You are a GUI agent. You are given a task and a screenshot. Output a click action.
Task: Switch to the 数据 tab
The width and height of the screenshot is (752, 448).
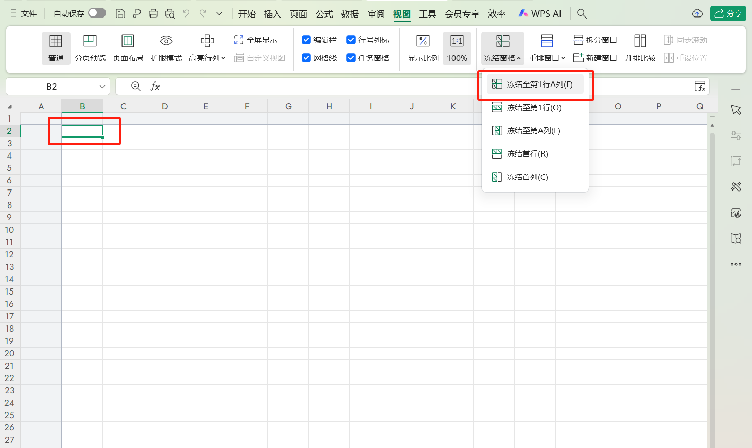350,14
